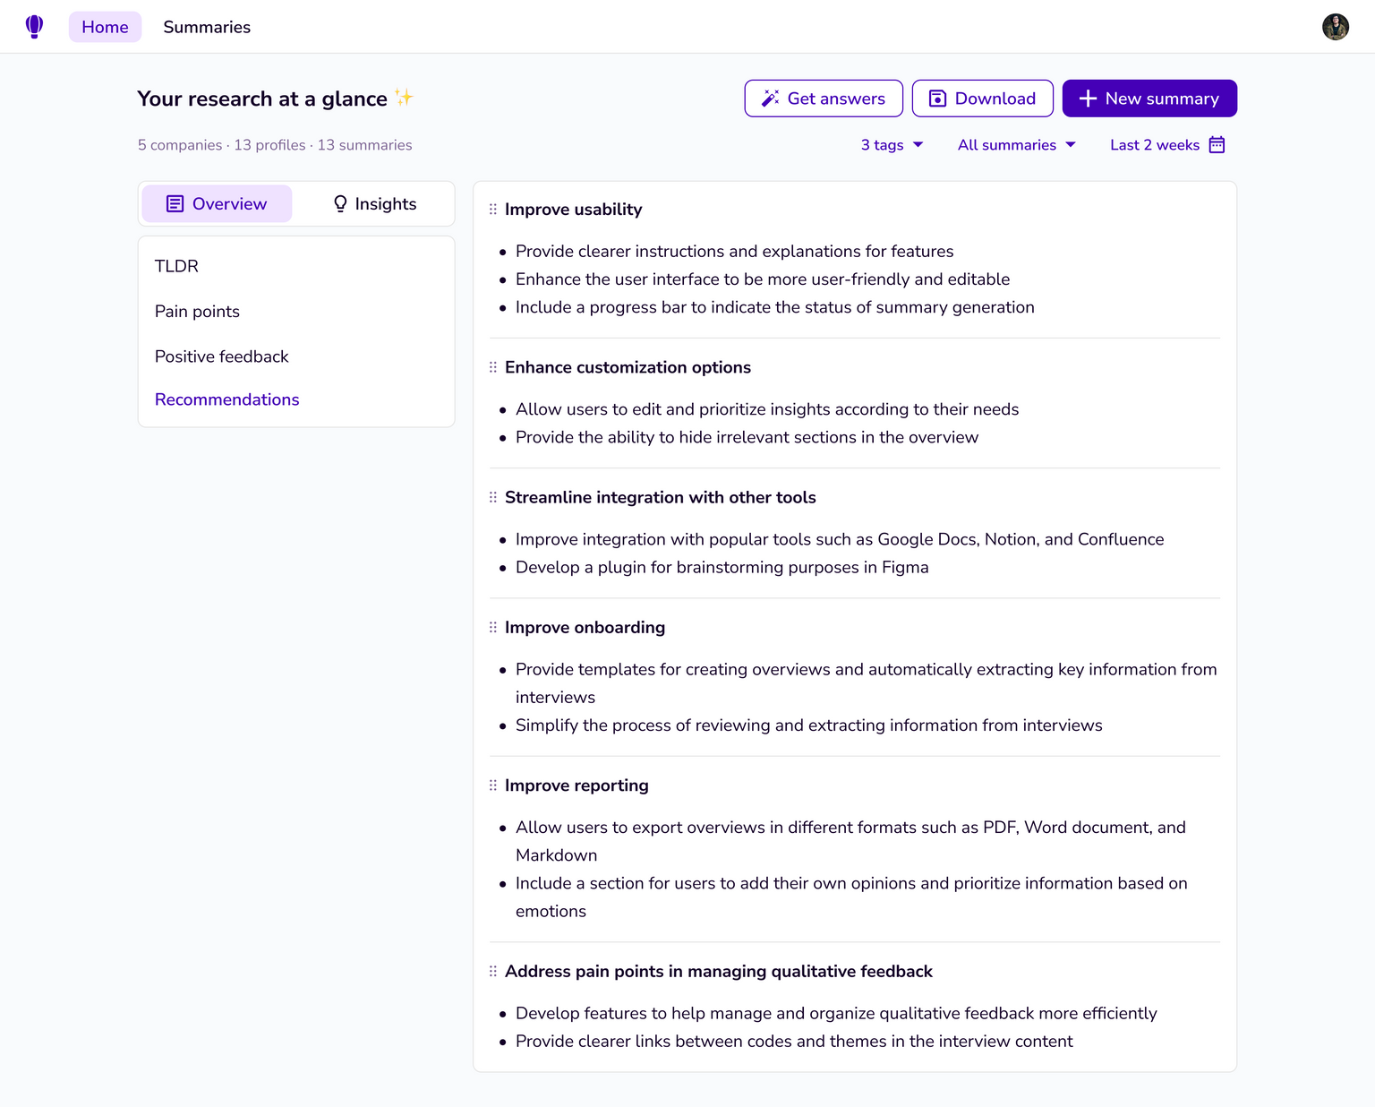Click drag handle for Address pain points section
This screenshot has height=1107, width=1375.
pos(493,971)
